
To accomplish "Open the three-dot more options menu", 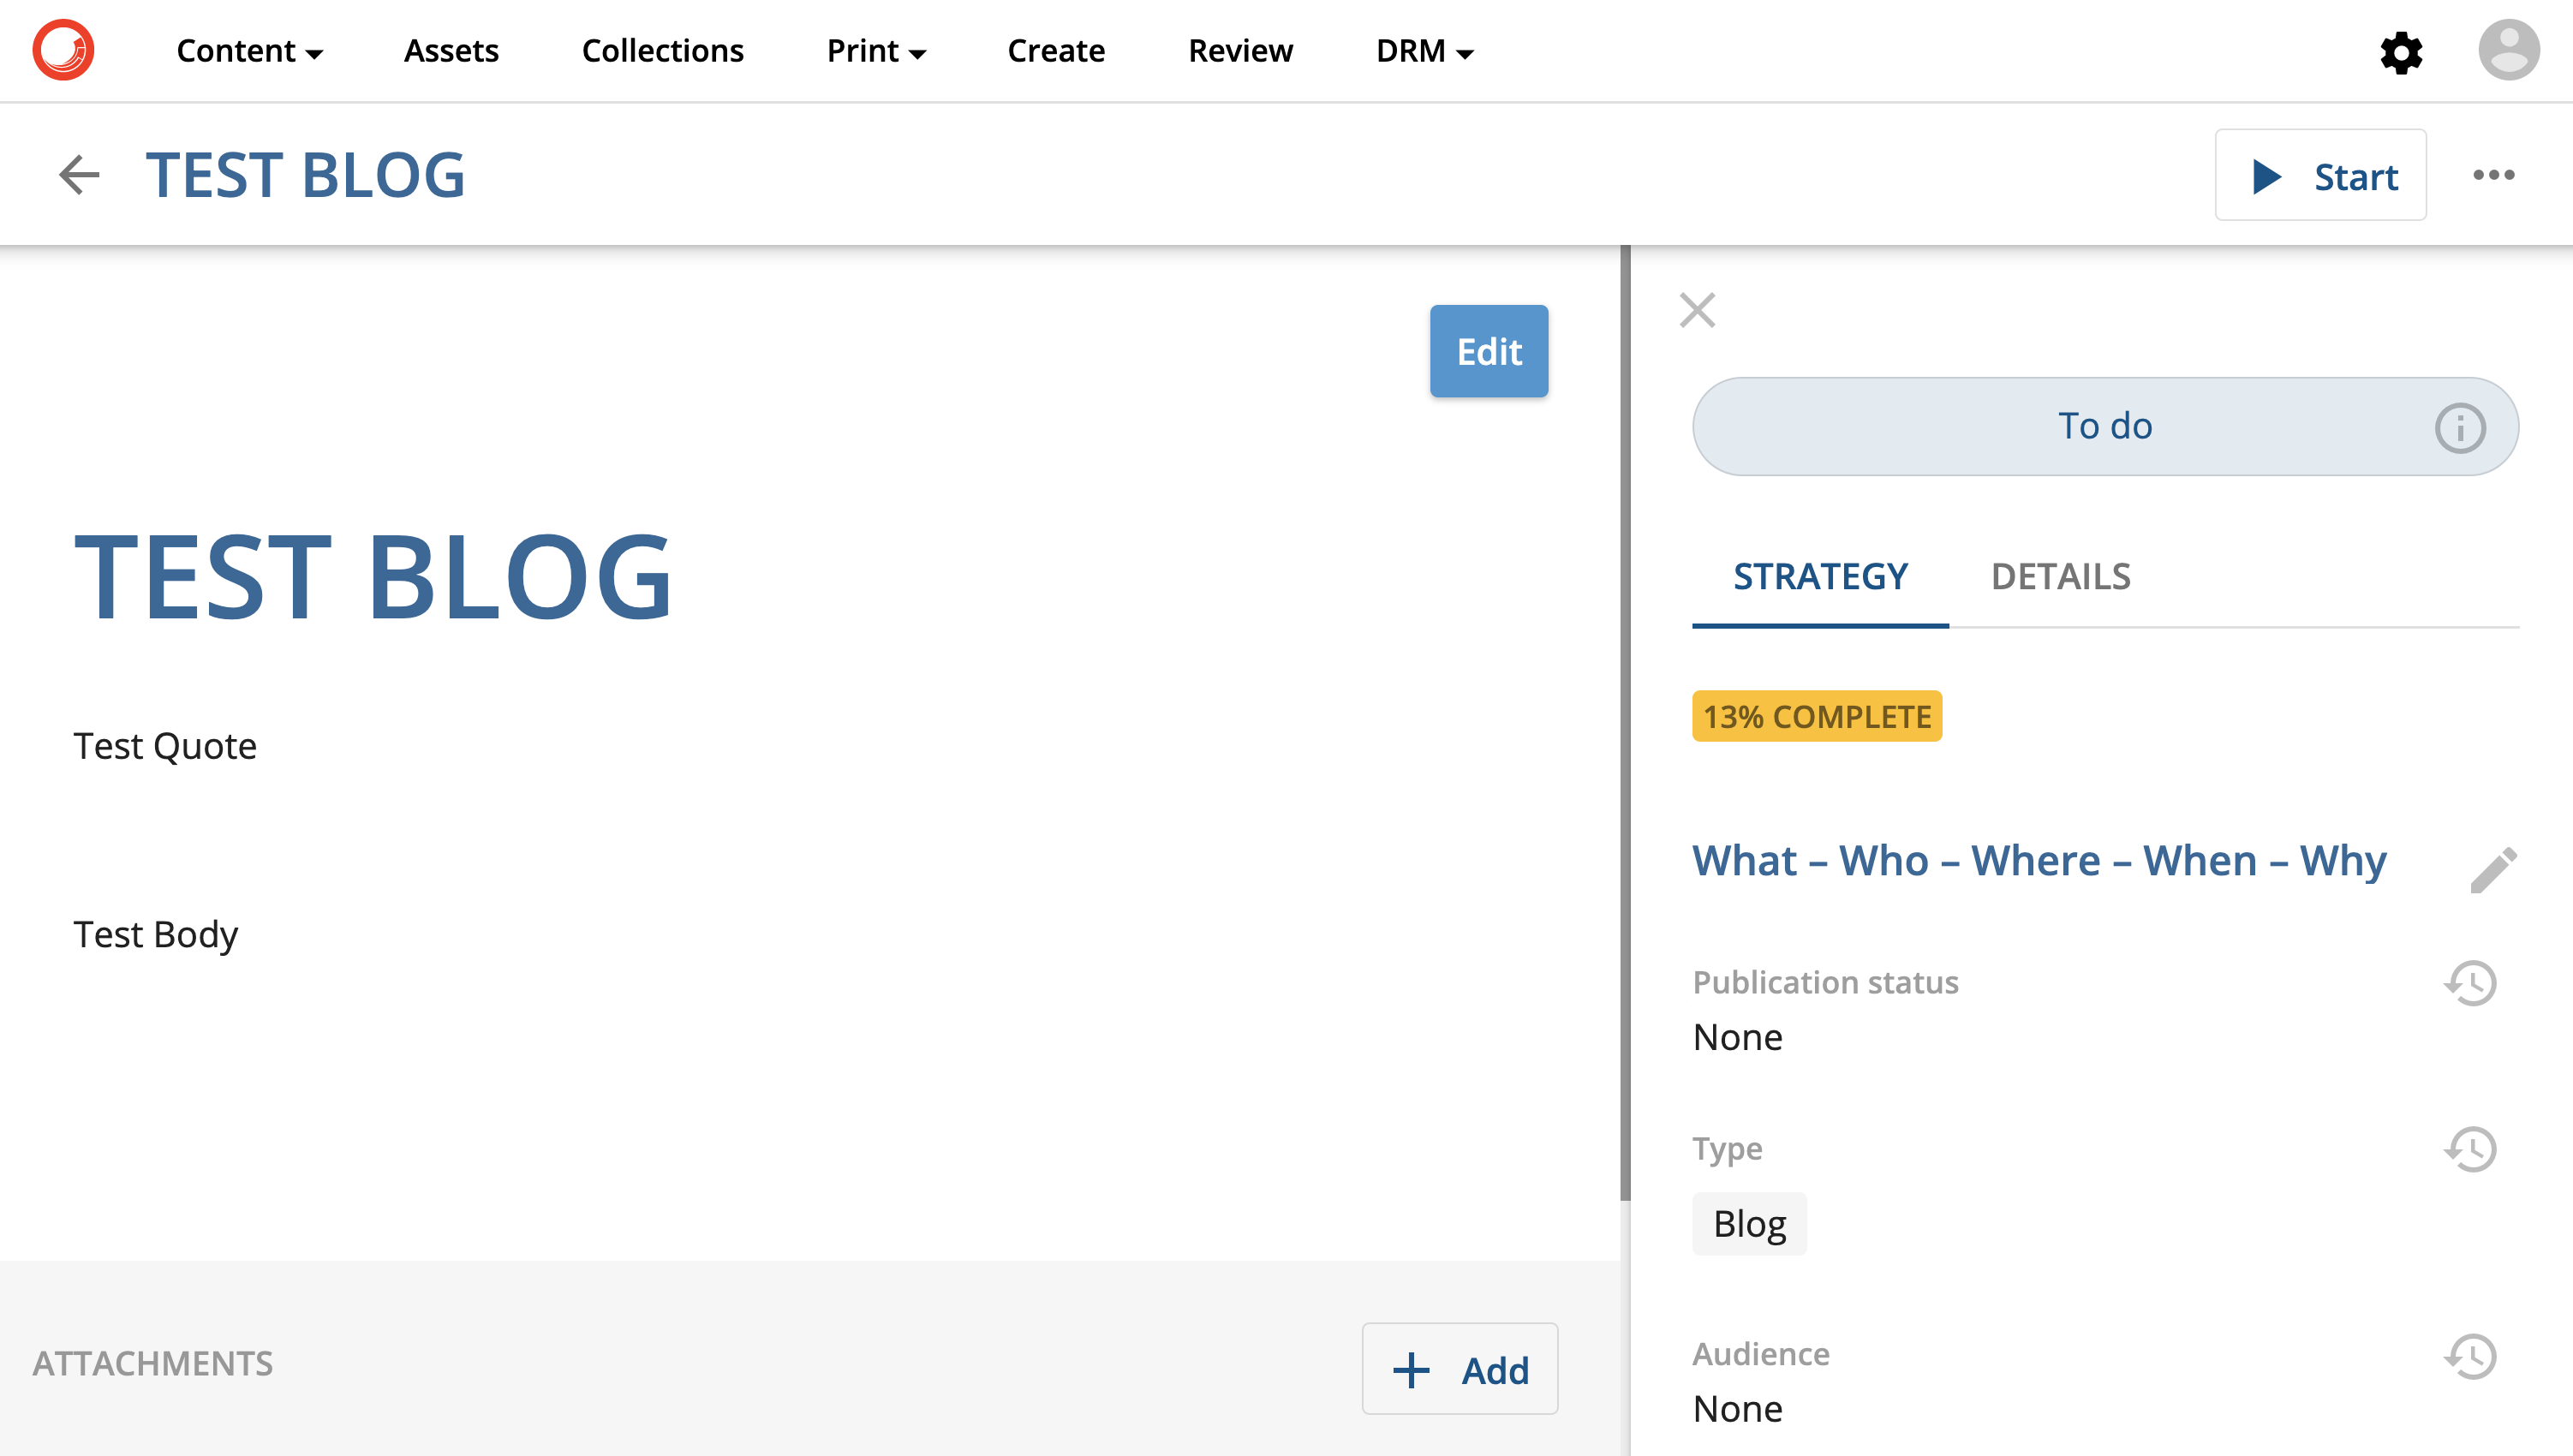I will pyautogui.click(x=2493, y=175).
